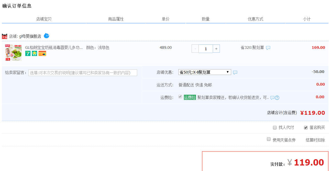This screenshot has width=329, height=171.
Task: Uncheck the 匿名购买 anonymous purchase option
Action: pos(306,127)
